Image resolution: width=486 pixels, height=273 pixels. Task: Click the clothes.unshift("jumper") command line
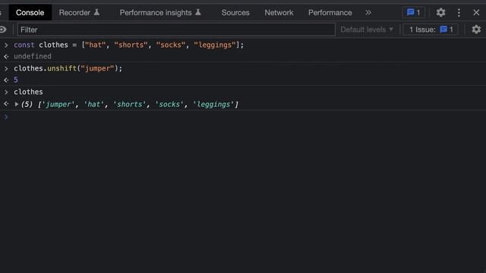pos(68,68)
